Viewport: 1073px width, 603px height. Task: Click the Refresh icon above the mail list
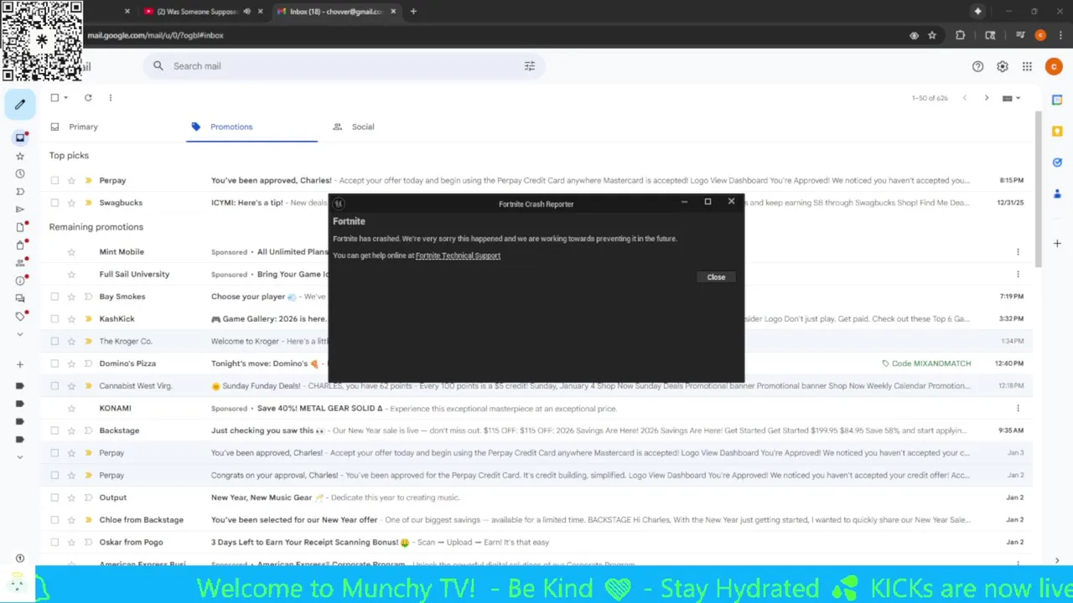(88, 98)
